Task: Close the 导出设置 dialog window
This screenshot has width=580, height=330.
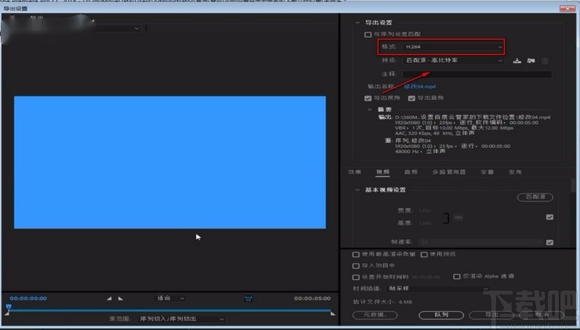Action: pyautogui.click(x=568, y=9)
